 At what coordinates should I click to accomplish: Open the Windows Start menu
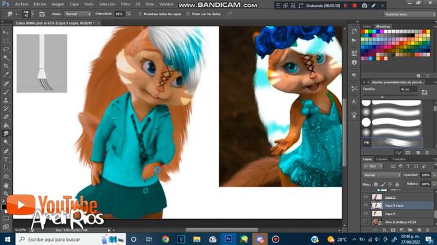point(8,239)
